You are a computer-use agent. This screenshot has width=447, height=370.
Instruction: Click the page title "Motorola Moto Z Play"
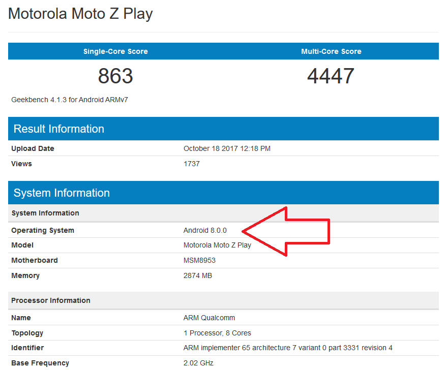pyautogui.click(x=80, y=14)
